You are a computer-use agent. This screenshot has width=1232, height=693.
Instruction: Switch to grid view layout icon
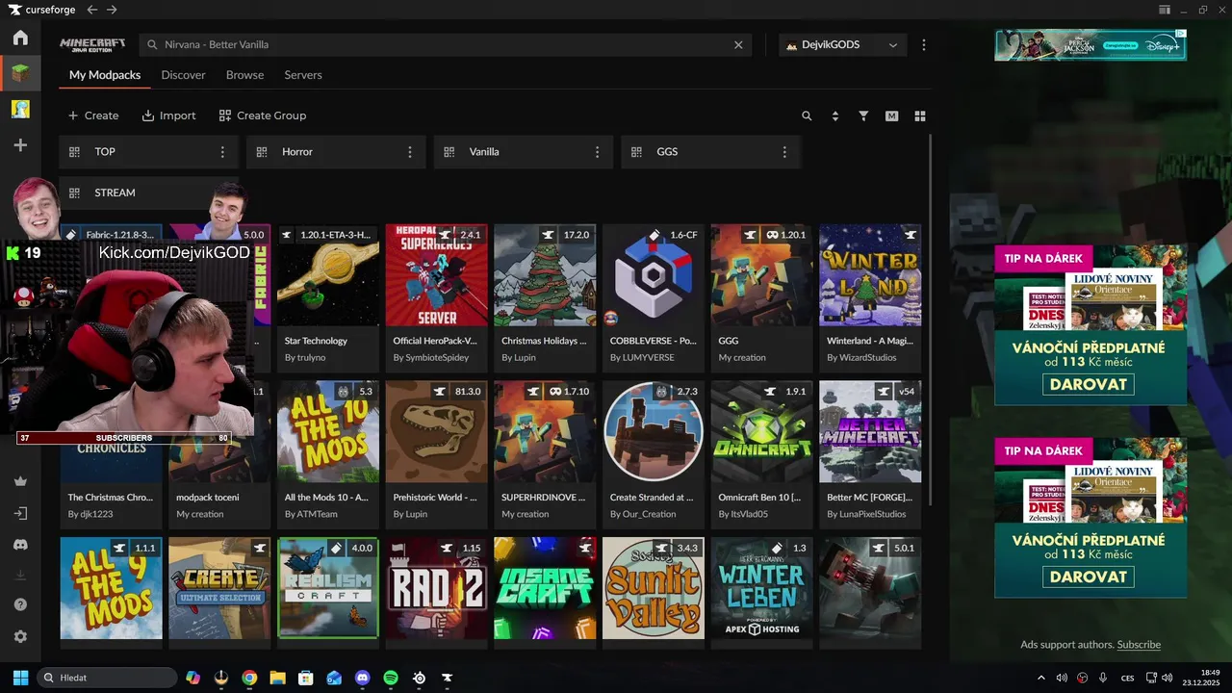point(920,115)
